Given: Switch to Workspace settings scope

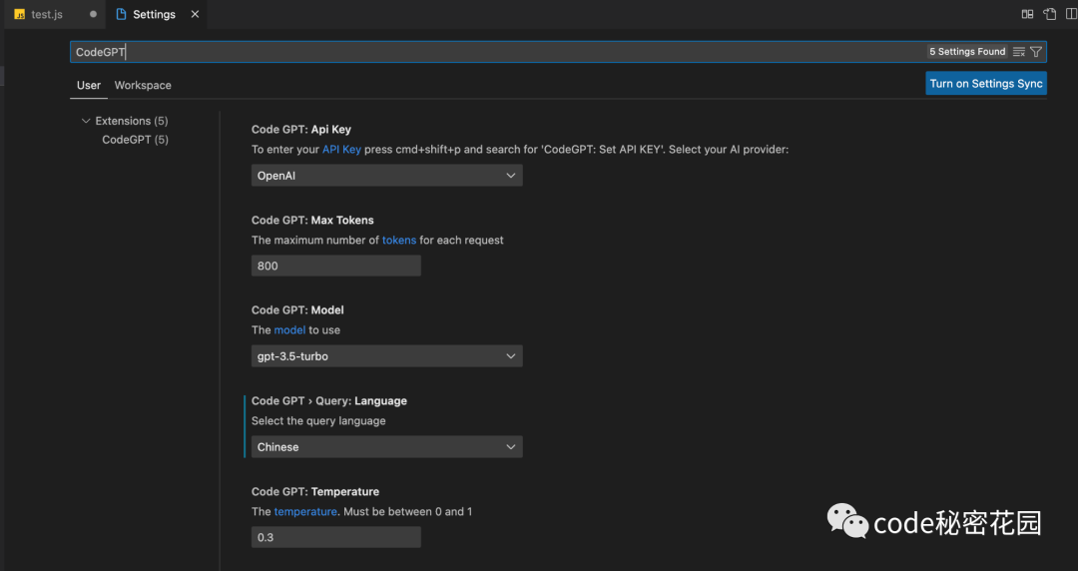Looking at the screenshot, I should coord(143,85).
